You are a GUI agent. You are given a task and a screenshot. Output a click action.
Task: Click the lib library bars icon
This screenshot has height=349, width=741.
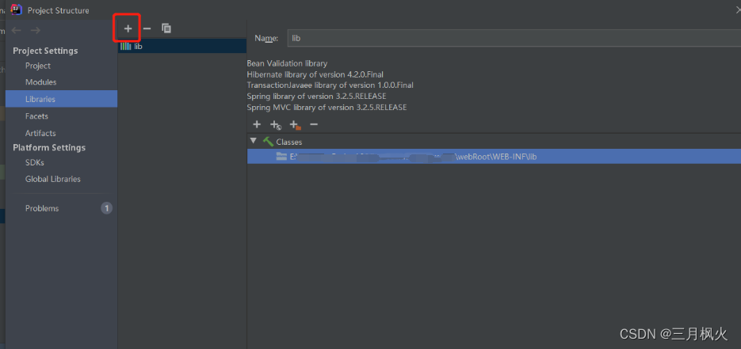click(x=126, y=46)
